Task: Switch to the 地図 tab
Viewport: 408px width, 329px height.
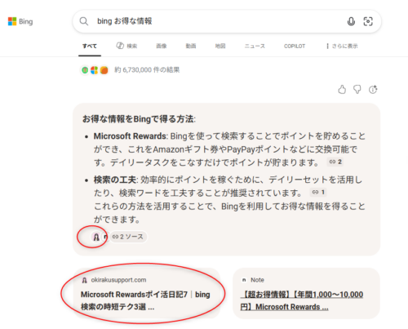Action: tap(220, 46)
